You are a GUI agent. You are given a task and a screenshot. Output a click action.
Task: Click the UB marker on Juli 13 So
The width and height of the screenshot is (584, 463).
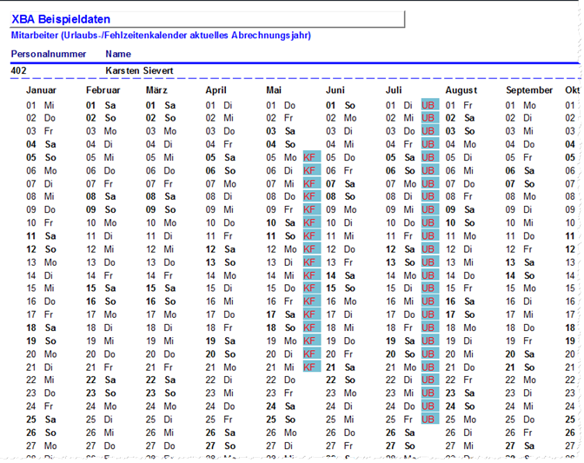coord(430,262)
